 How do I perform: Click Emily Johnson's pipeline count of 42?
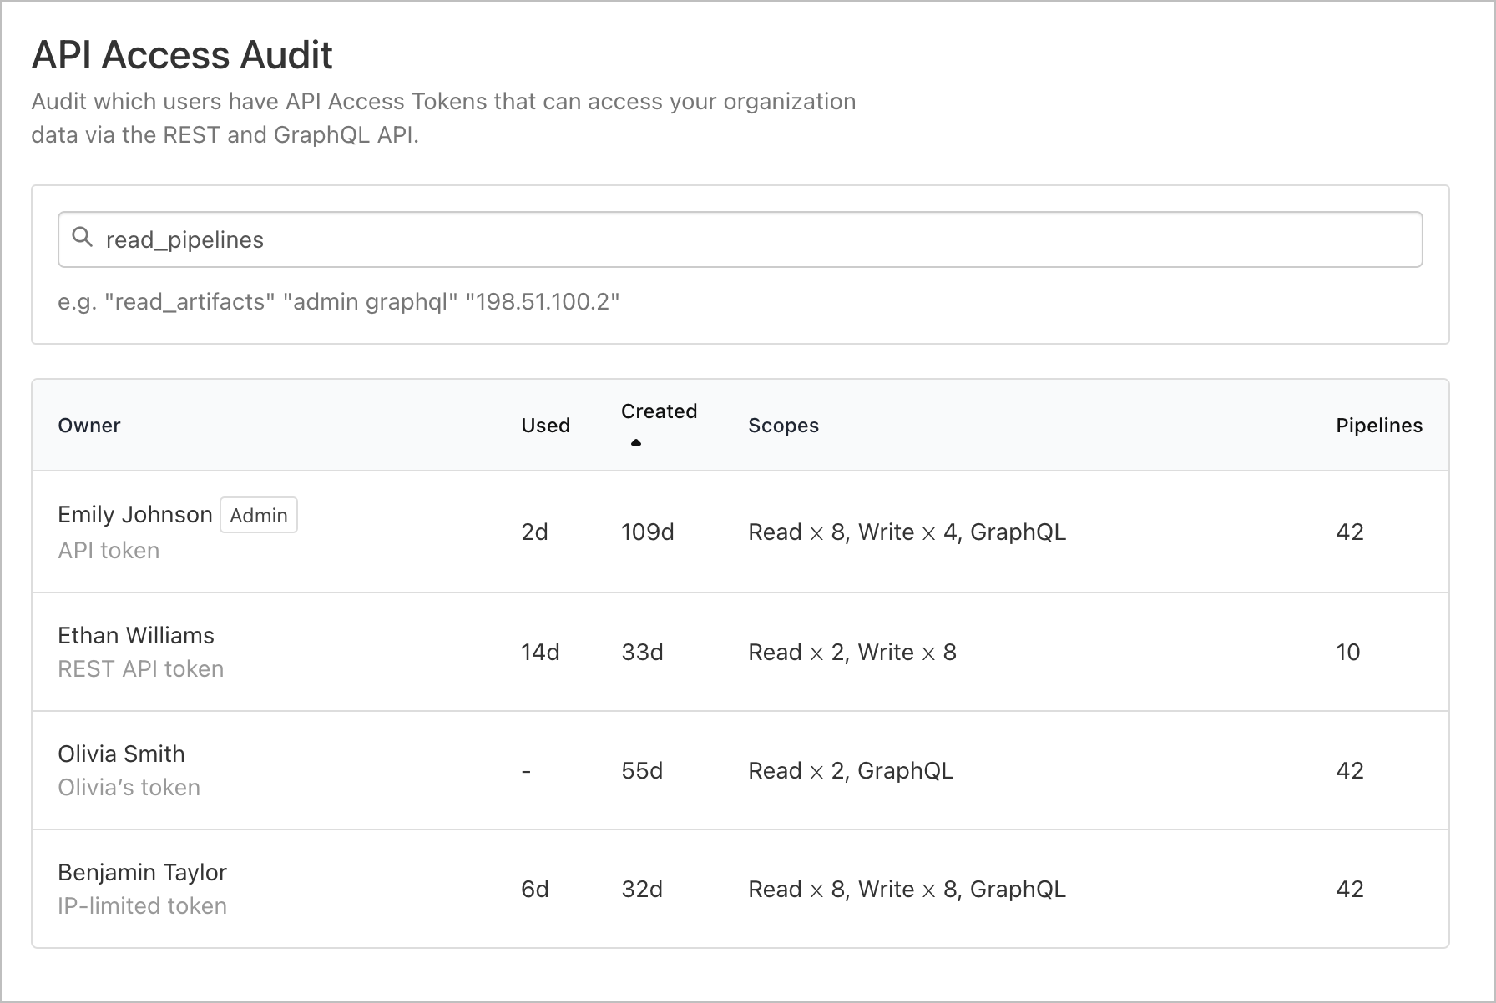coord(1349,532)
